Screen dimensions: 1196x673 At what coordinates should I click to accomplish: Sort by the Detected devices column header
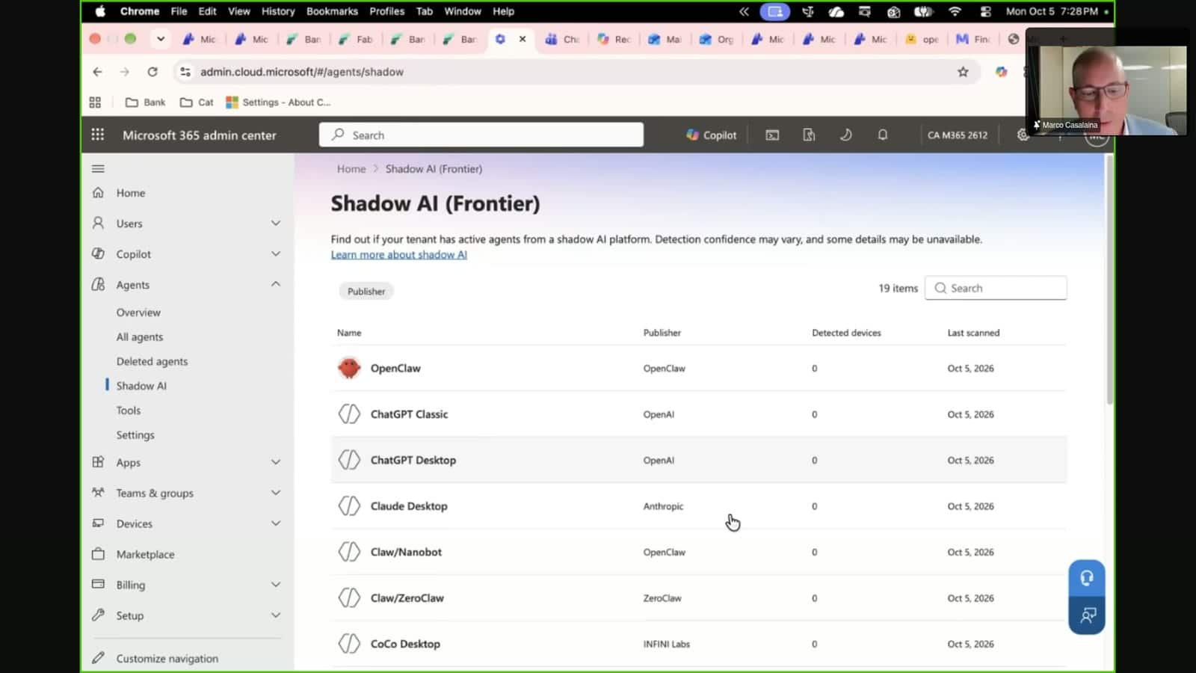(x=846, y=333)
